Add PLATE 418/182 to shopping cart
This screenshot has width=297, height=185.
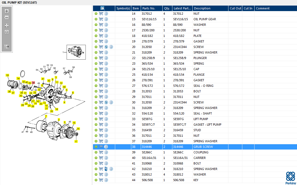click(x=101, y=36)
